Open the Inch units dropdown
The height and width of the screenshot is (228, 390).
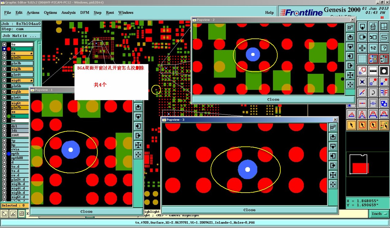[380, 214]
